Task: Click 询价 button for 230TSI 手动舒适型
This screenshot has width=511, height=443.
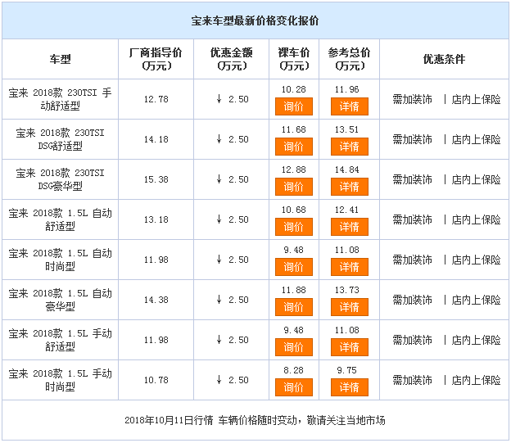Action: click(x=294, y=106)
